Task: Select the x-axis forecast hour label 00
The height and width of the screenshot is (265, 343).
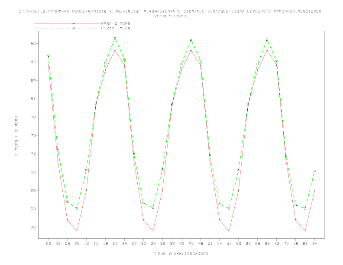Action: click(x=49, y=243)
